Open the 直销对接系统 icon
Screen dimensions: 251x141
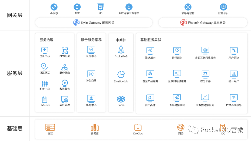coord(177,98)
